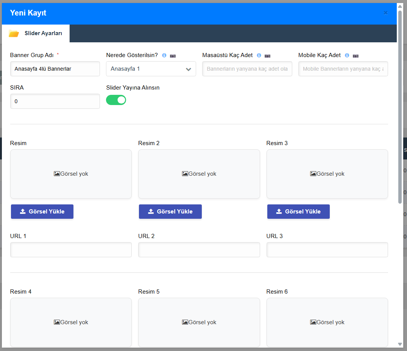
Task: Close the Yeni Kayıt dialog with X
Action: pyautogui.click(x=385, y=13)
